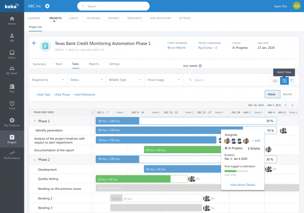Select the Month view toggle

pyautogui.click(x=288, y=94)
